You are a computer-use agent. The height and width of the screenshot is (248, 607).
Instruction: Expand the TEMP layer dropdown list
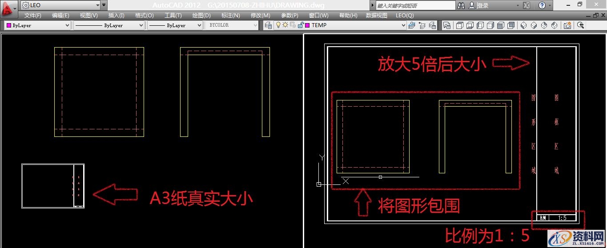(403, 25)
